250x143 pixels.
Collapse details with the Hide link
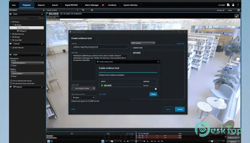[x=103, y=94]
